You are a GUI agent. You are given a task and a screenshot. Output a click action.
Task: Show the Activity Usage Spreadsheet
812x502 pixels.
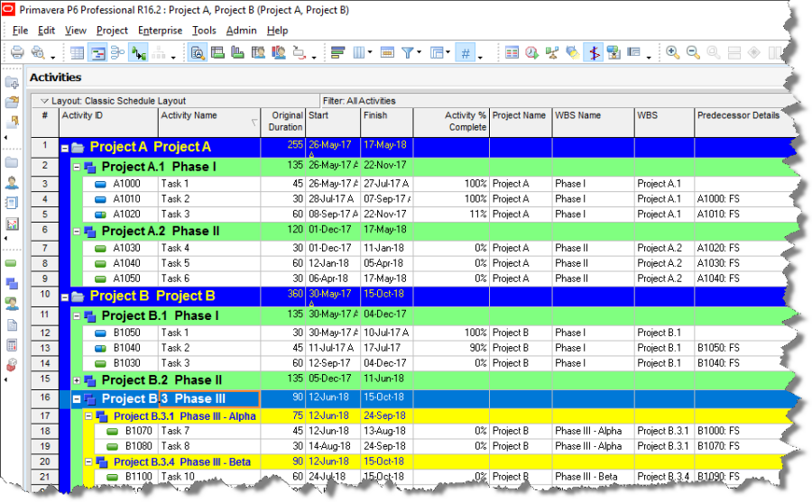pos(217,52)
